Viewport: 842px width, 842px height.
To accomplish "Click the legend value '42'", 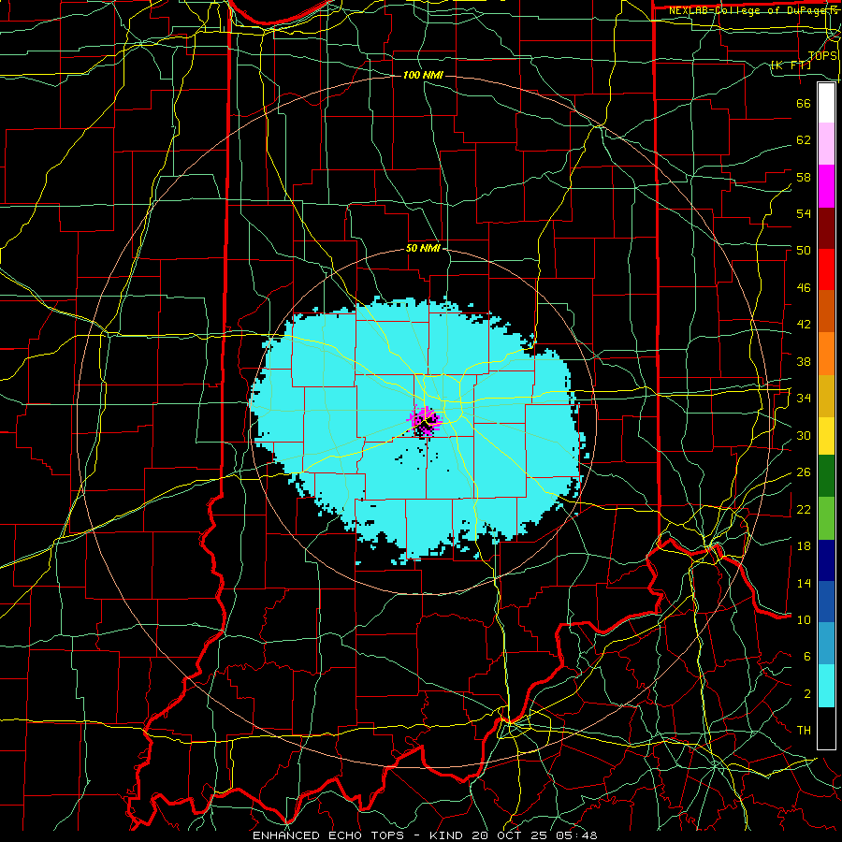I will [x=804, y=325].
